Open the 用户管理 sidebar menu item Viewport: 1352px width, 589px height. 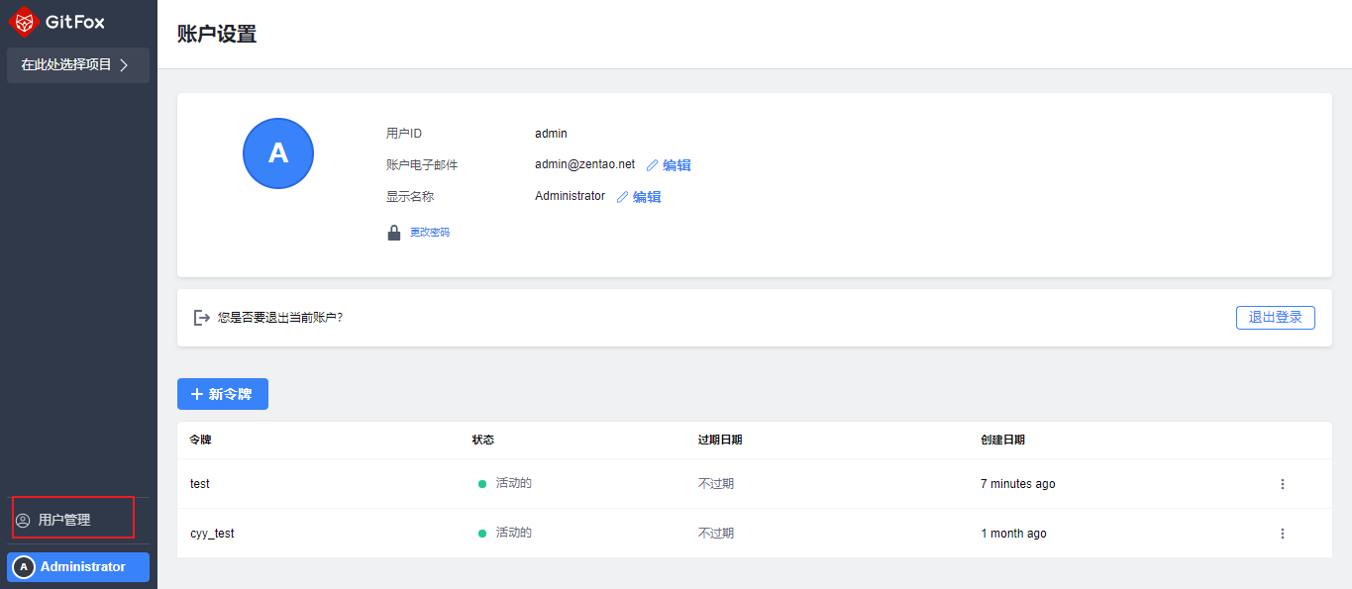(x=64, y=520)
